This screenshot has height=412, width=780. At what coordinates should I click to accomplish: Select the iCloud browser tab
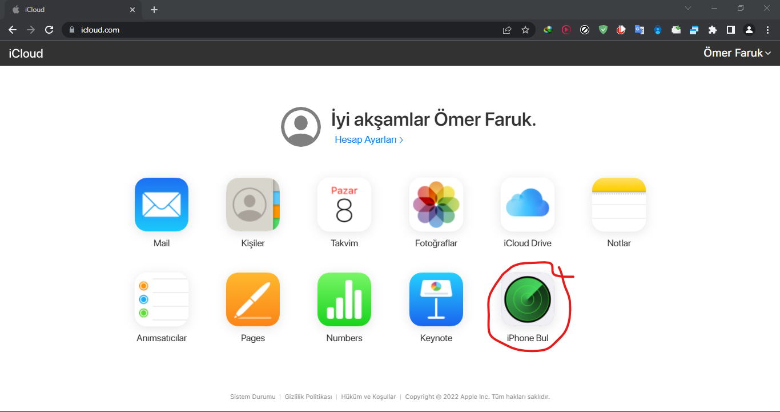(69, 9)
